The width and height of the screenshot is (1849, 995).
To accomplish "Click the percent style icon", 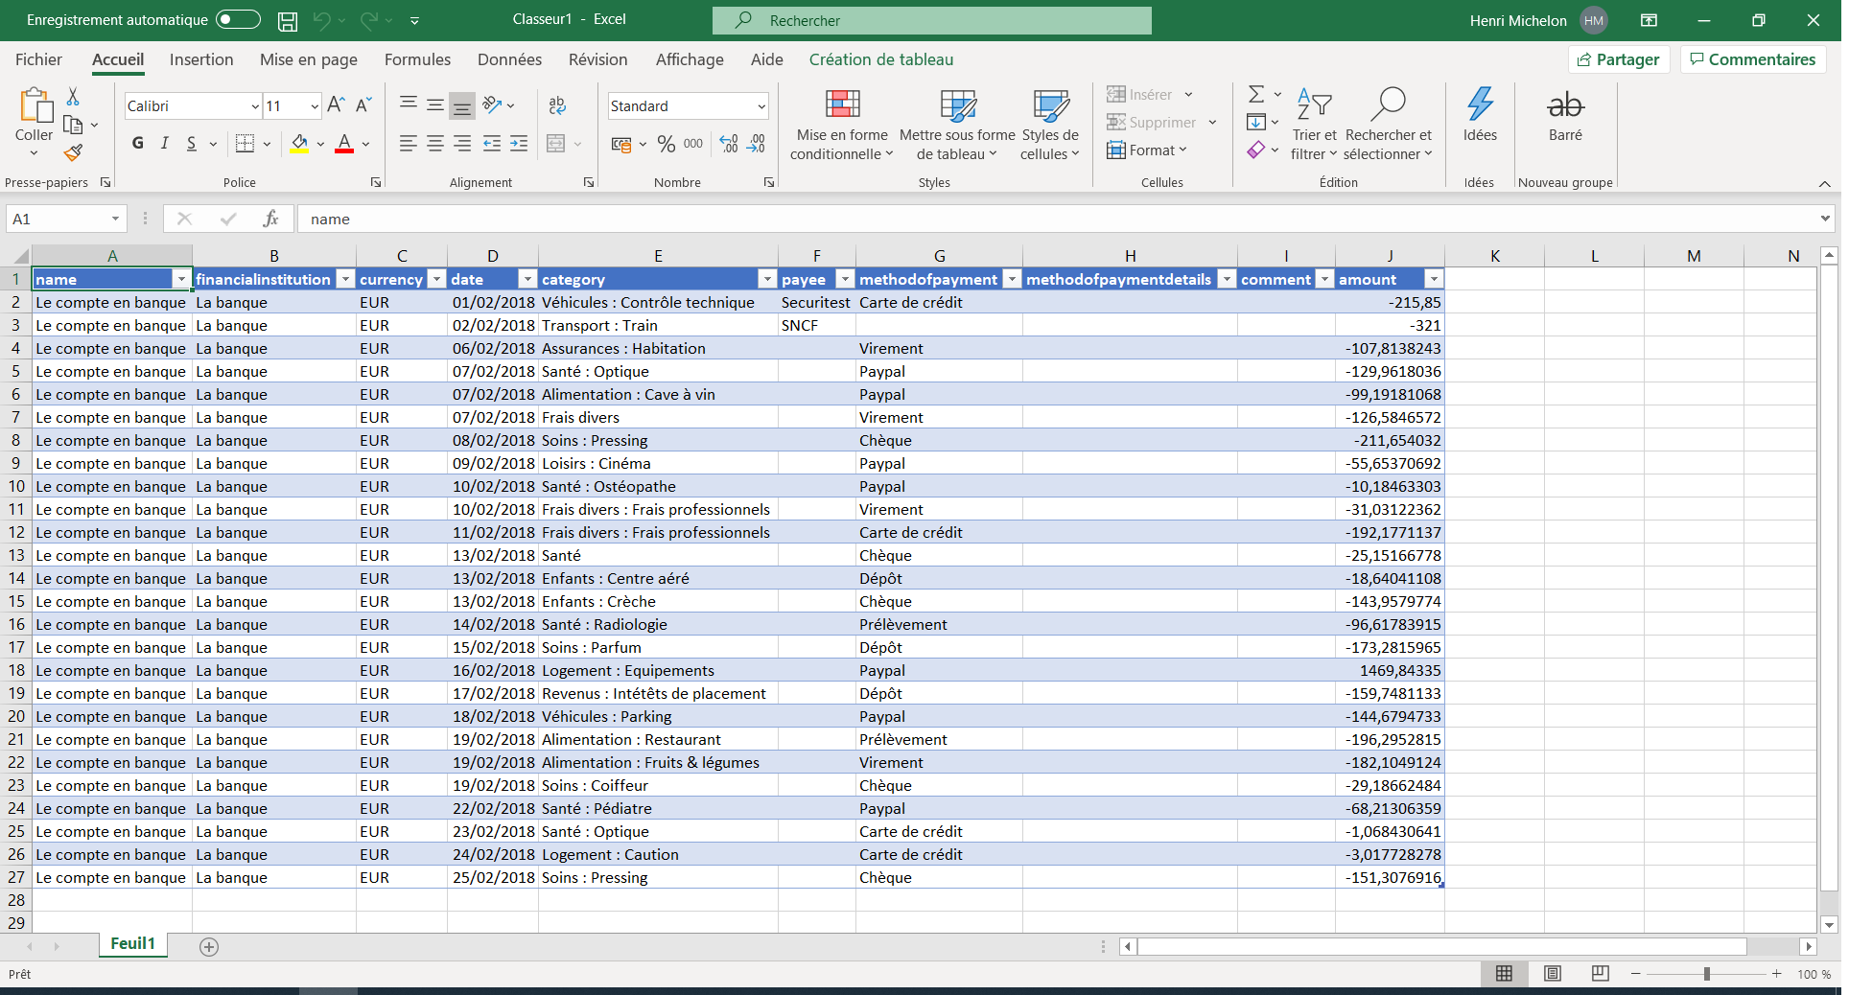I will click(667, 144).
